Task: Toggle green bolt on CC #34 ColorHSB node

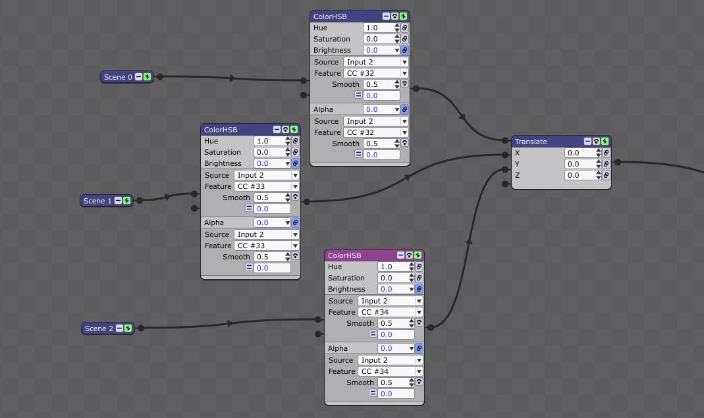Action: (418, 255)
